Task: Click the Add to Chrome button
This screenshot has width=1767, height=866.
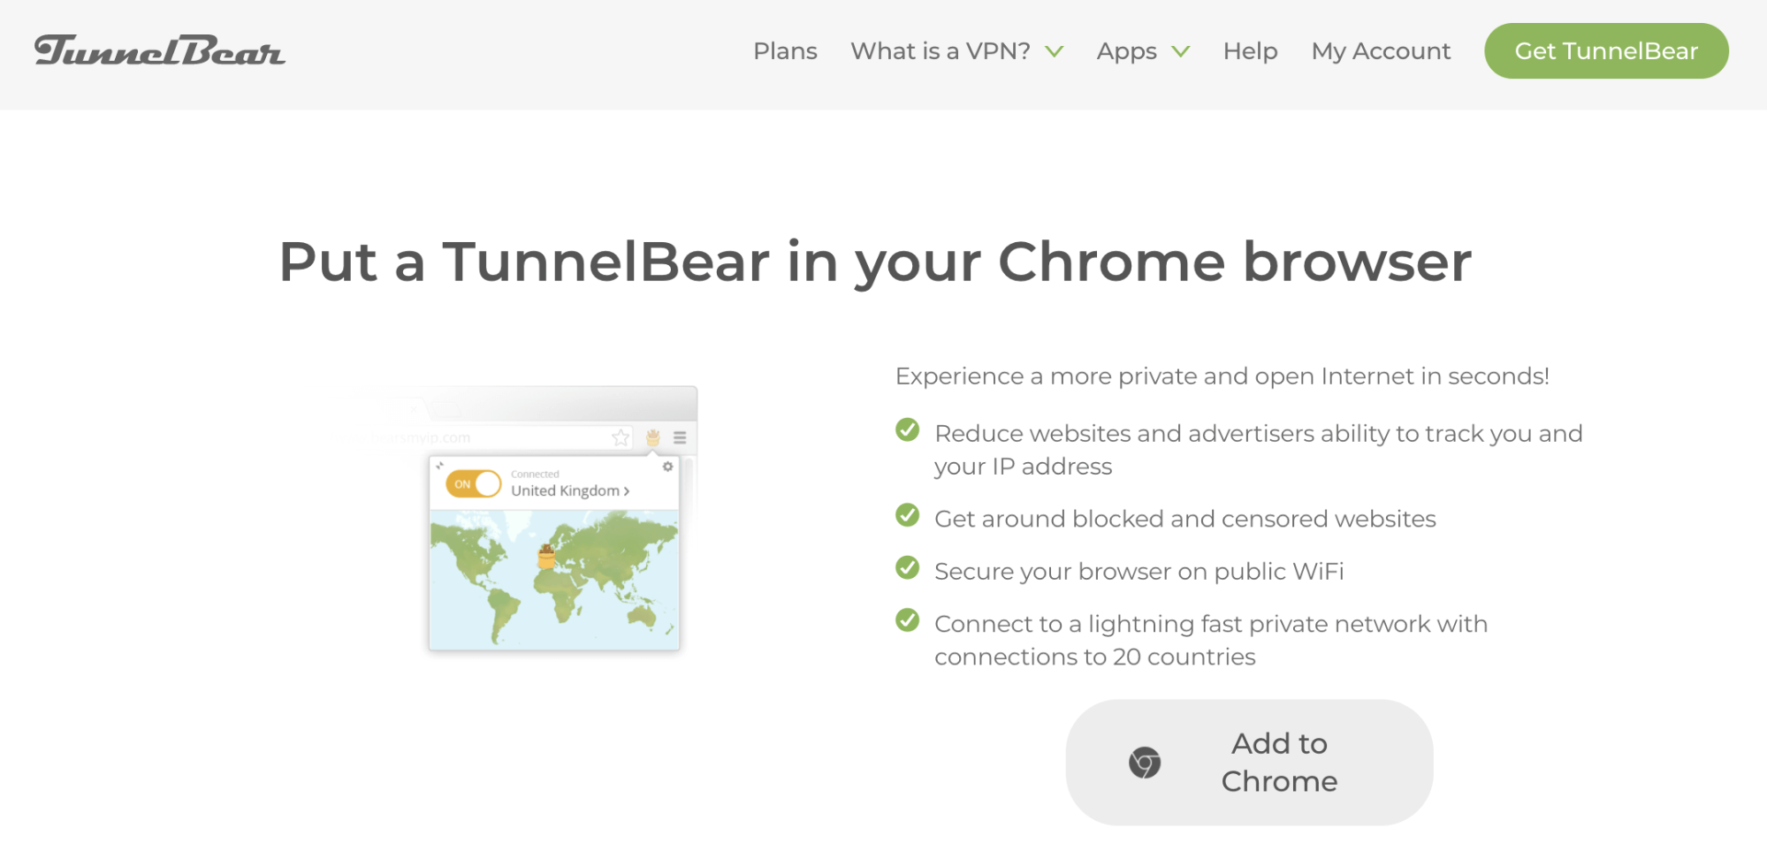Action: (x=1249, y=763)
